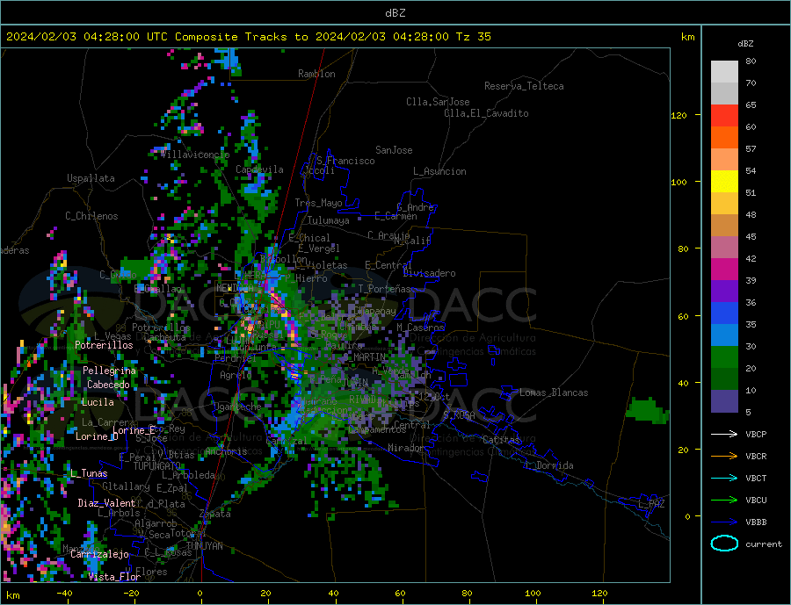Click the SanJose map label
Viewport: 791px width, 605px height.
pos(394,150)
